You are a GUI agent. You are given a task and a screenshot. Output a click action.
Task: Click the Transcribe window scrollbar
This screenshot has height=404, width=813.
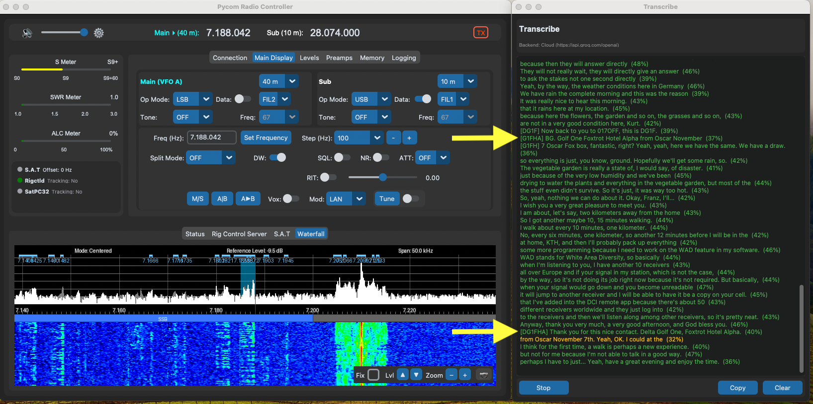[x=801, y=328]
